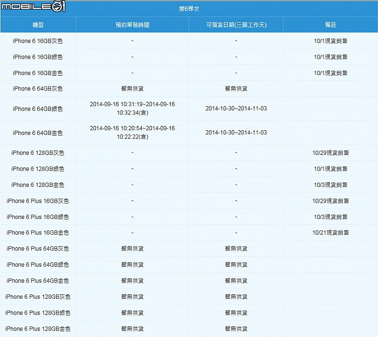Click 暫無供貨 reservation cell for iPhone 6 Plus 64GB金色

coord(132,281)
